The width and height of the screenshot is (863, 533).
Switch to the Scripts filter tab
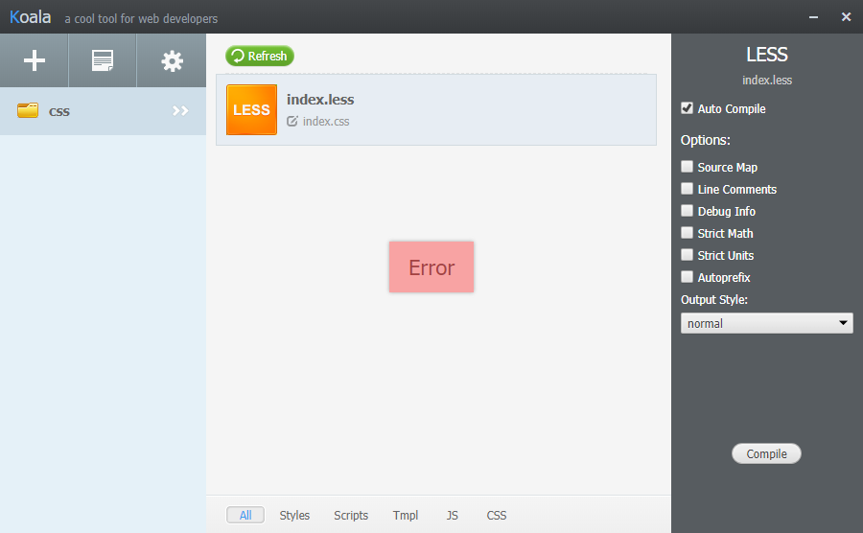pyautogui.click(x=351, y=515)
